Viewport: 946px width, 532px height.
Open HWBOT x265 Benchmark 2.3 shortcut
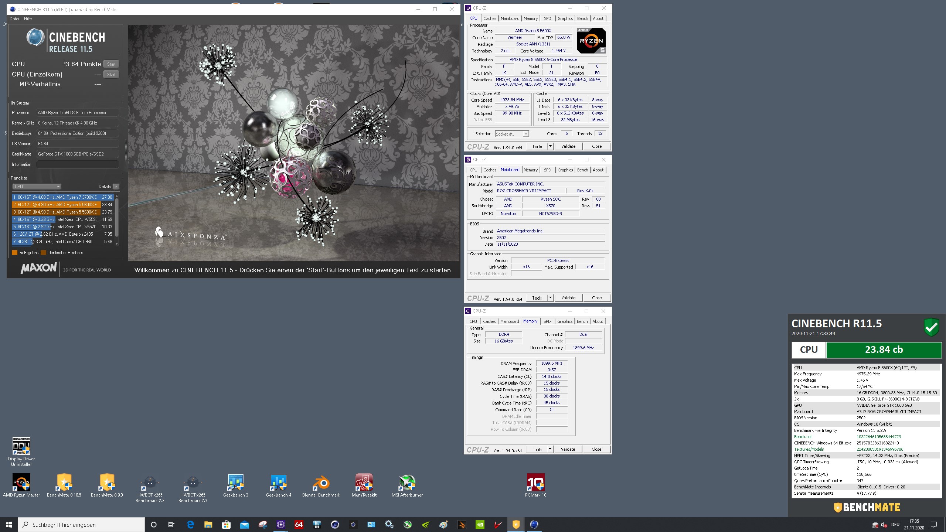[193, 488]
